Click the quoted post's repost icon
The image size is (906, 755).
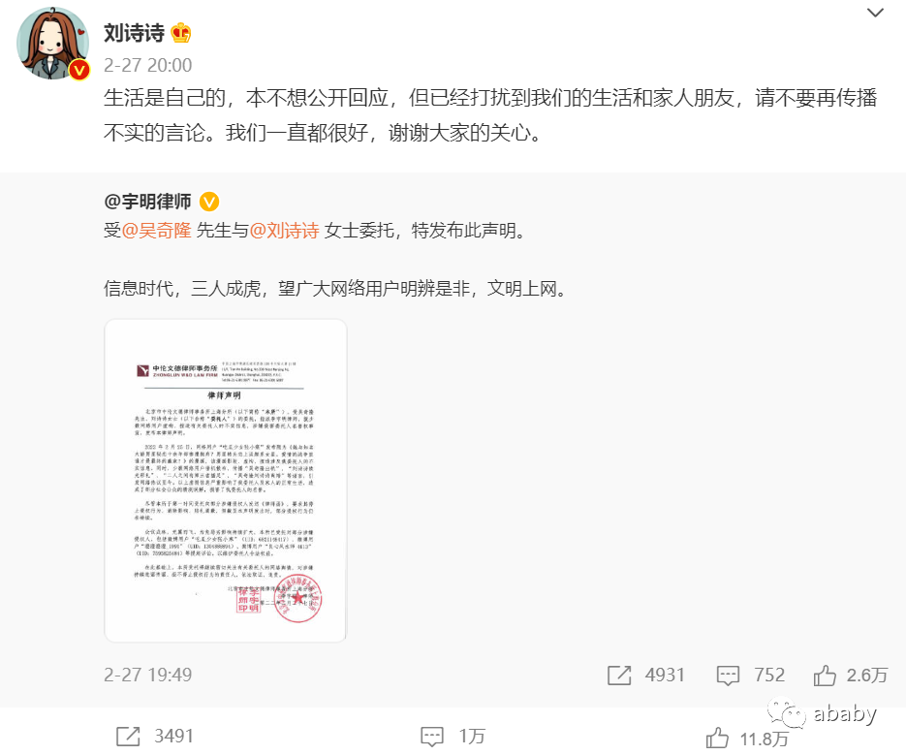tap(619, 676)
